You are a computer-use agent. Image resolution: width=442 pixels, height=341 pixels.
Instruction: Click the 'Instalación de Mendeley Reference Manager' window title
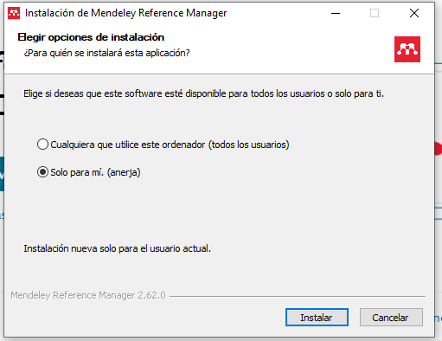[x=126, y=13]
